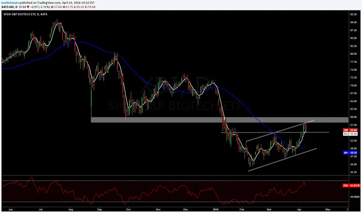The image size is (362, 213).
Task: Click the BATS:XBI, D symbol label
Action: point(9,7)
